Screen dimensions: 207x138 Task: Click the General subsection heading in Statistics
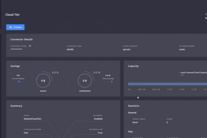(132, 113)
